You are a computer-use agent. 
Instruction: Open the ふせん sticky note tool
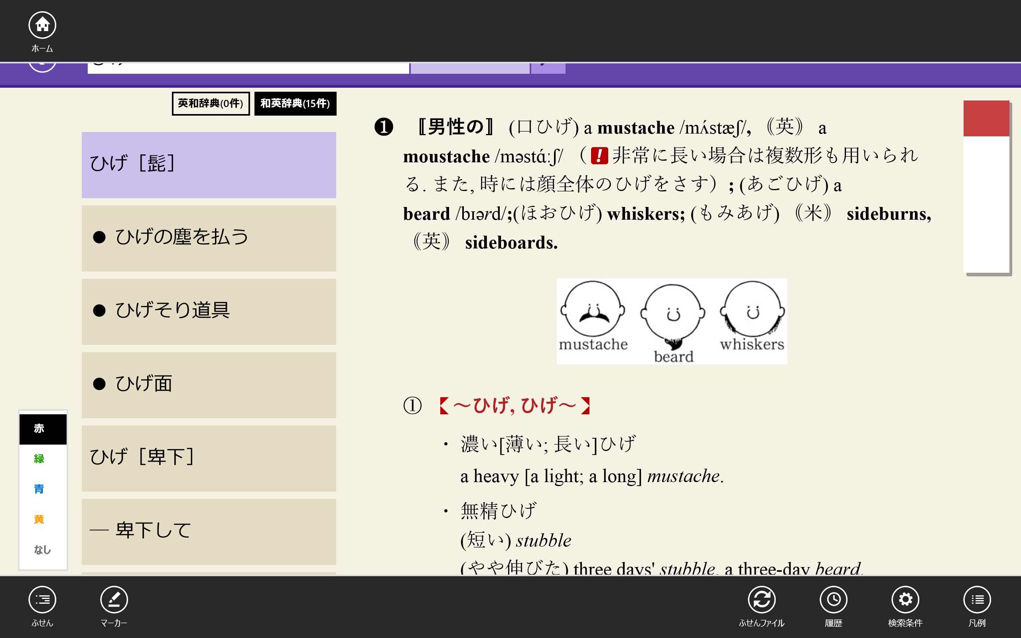coord(42,600)
